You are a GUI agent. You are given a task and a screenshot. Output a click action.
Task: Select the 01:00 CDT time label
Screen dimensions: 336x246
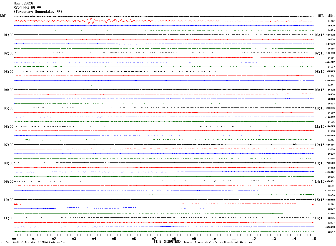[x=8, y=35]
